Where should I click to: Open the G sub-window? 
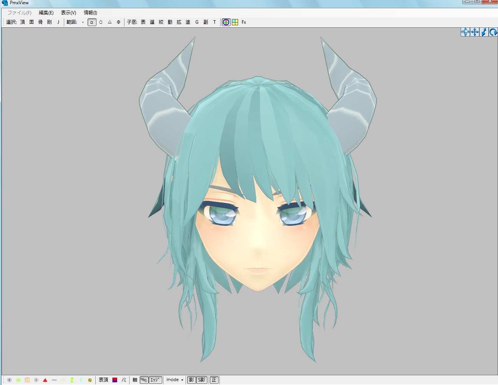coord(197,22)
